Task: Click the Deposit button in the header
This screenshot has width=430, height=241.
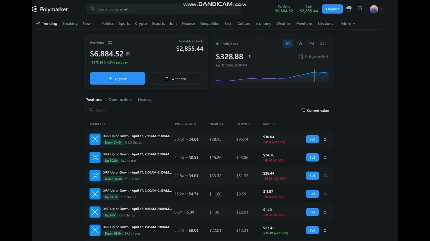Action: (x=332, y=9)
